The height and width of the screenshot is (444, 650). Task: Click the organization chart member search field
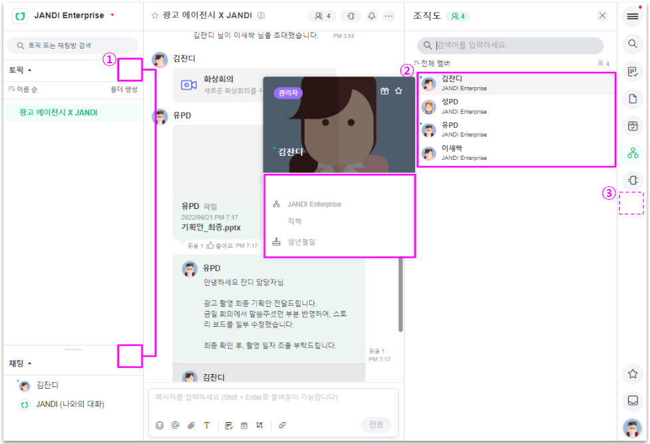516,45
